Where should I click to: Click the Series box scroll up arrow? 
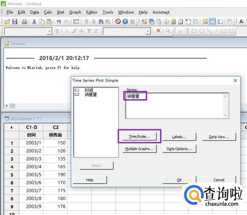(225, 96)
